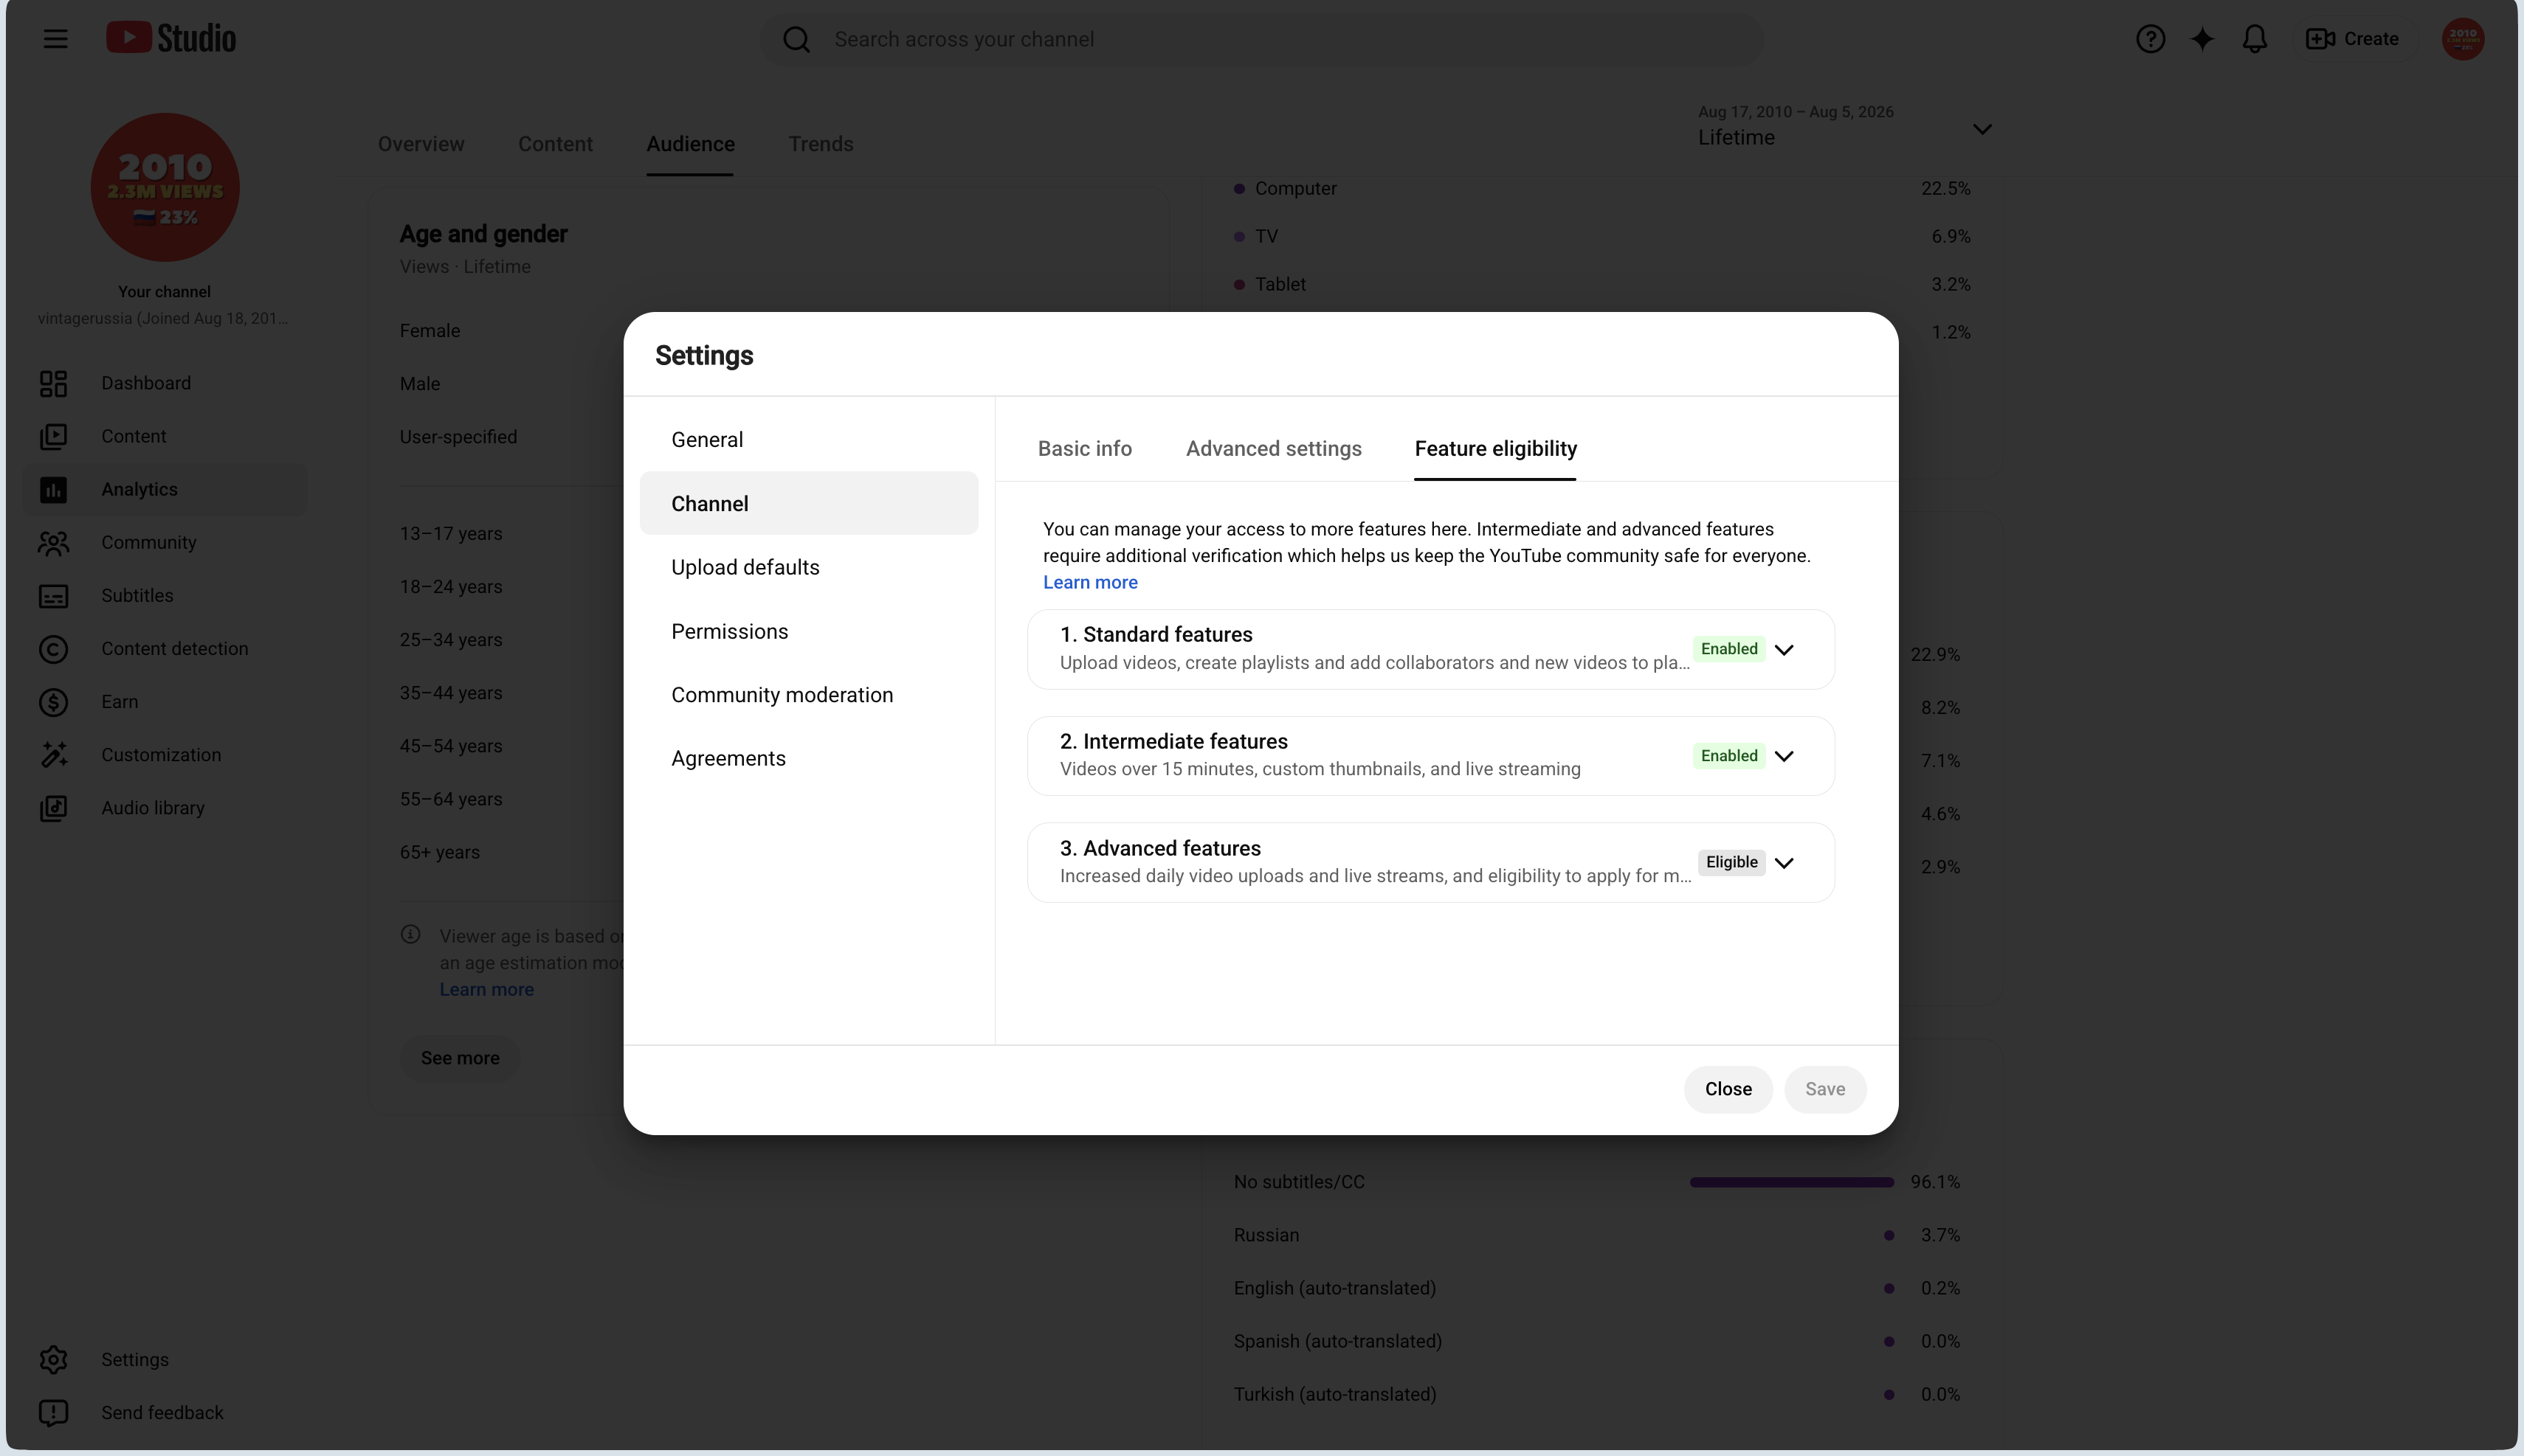Switch to the Basic info tab
Viewport: 2524px width, 1456px height.
tap(1084, 449)
